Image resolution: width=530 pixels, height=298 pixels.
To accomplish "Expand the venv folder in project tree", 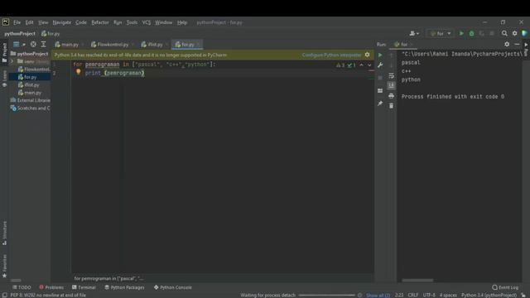I will (x=12, y=61).
